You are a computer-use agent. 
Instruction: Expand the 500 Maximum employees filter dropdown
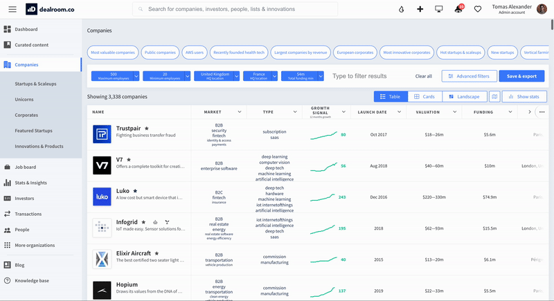(136, 76)
